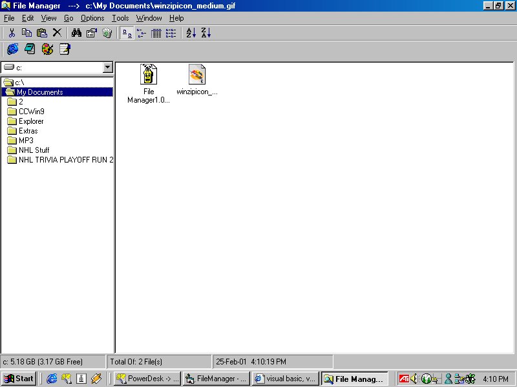
Task: Open the paint palette icon
Action: pyautogui.click(x=47, y=49)
